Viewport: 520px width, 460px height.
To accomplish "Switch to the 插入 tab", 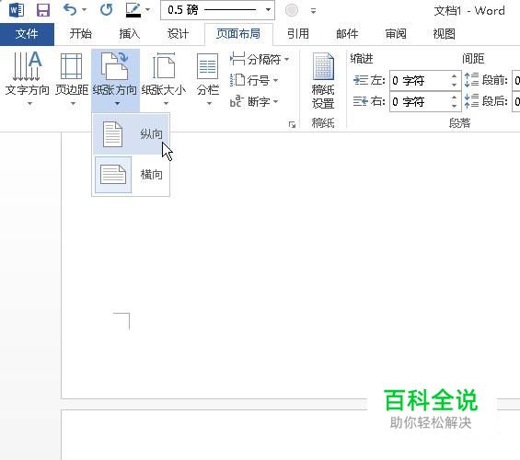I will tap(130, 34).
